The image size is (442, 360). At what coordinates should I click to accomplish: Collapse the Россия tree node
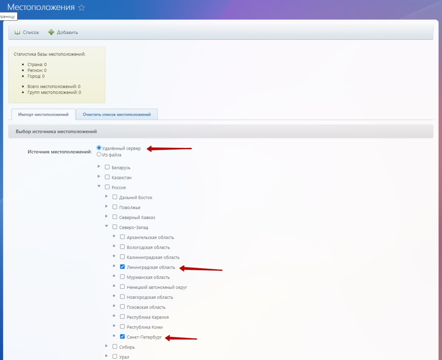(99, 186)
